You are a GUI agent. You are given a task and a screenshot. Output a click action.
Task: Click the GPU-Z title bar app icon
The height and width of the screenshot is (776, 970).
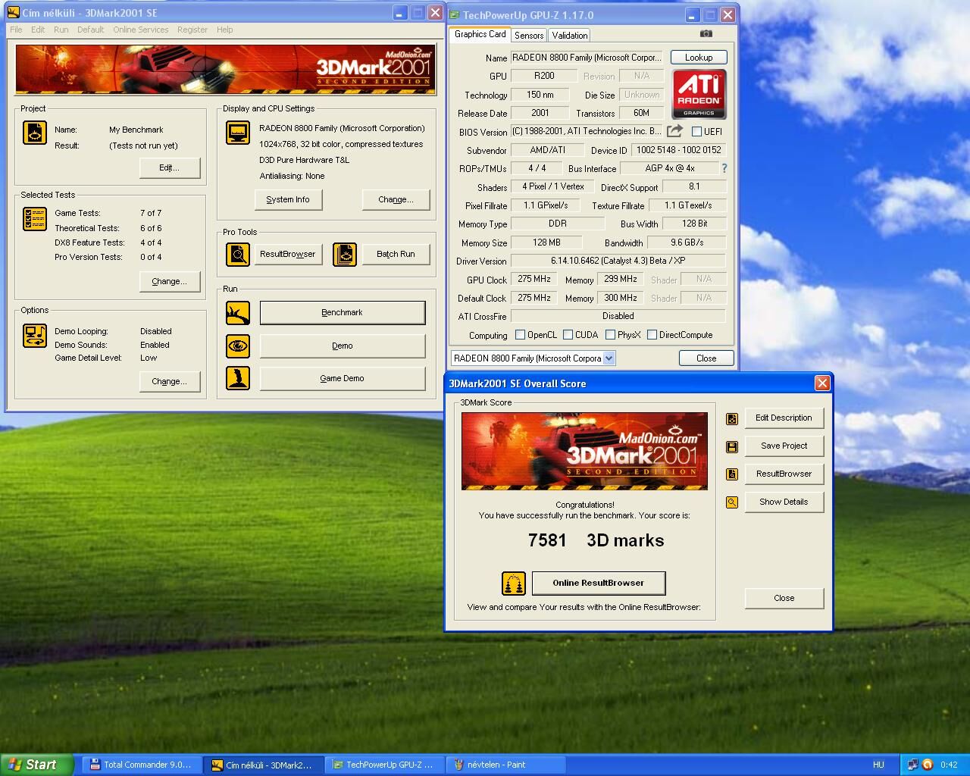454,14
